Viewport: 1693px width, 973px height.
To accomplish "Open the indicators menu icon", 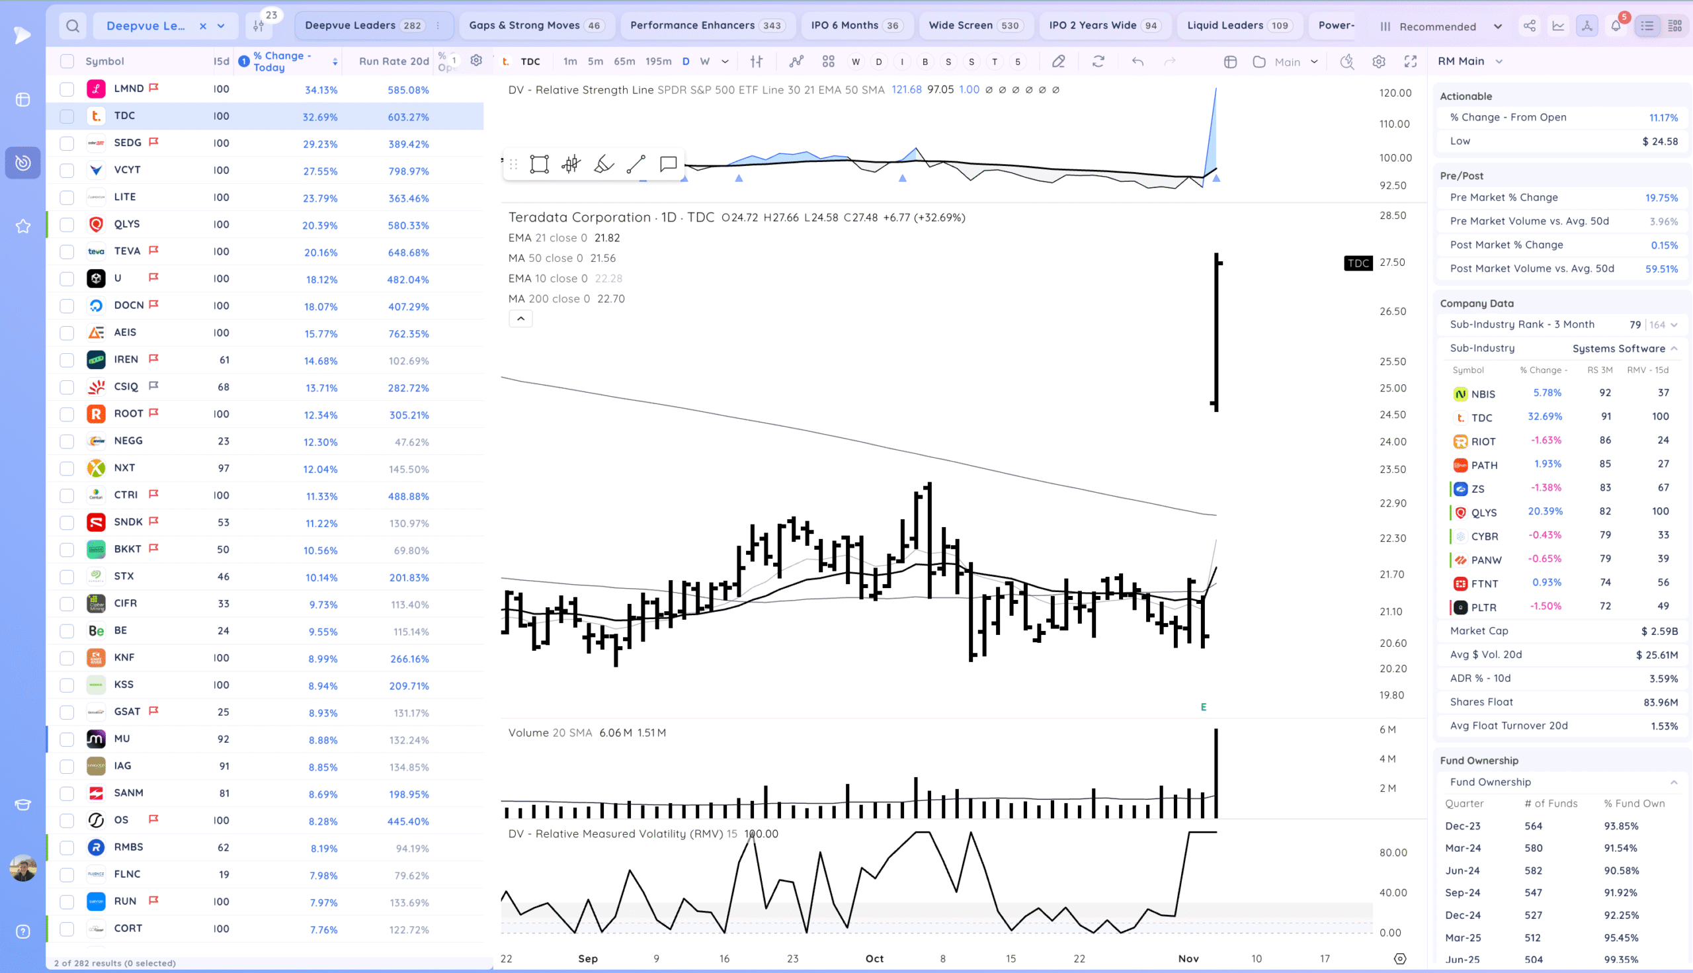I will coord(796,62).
